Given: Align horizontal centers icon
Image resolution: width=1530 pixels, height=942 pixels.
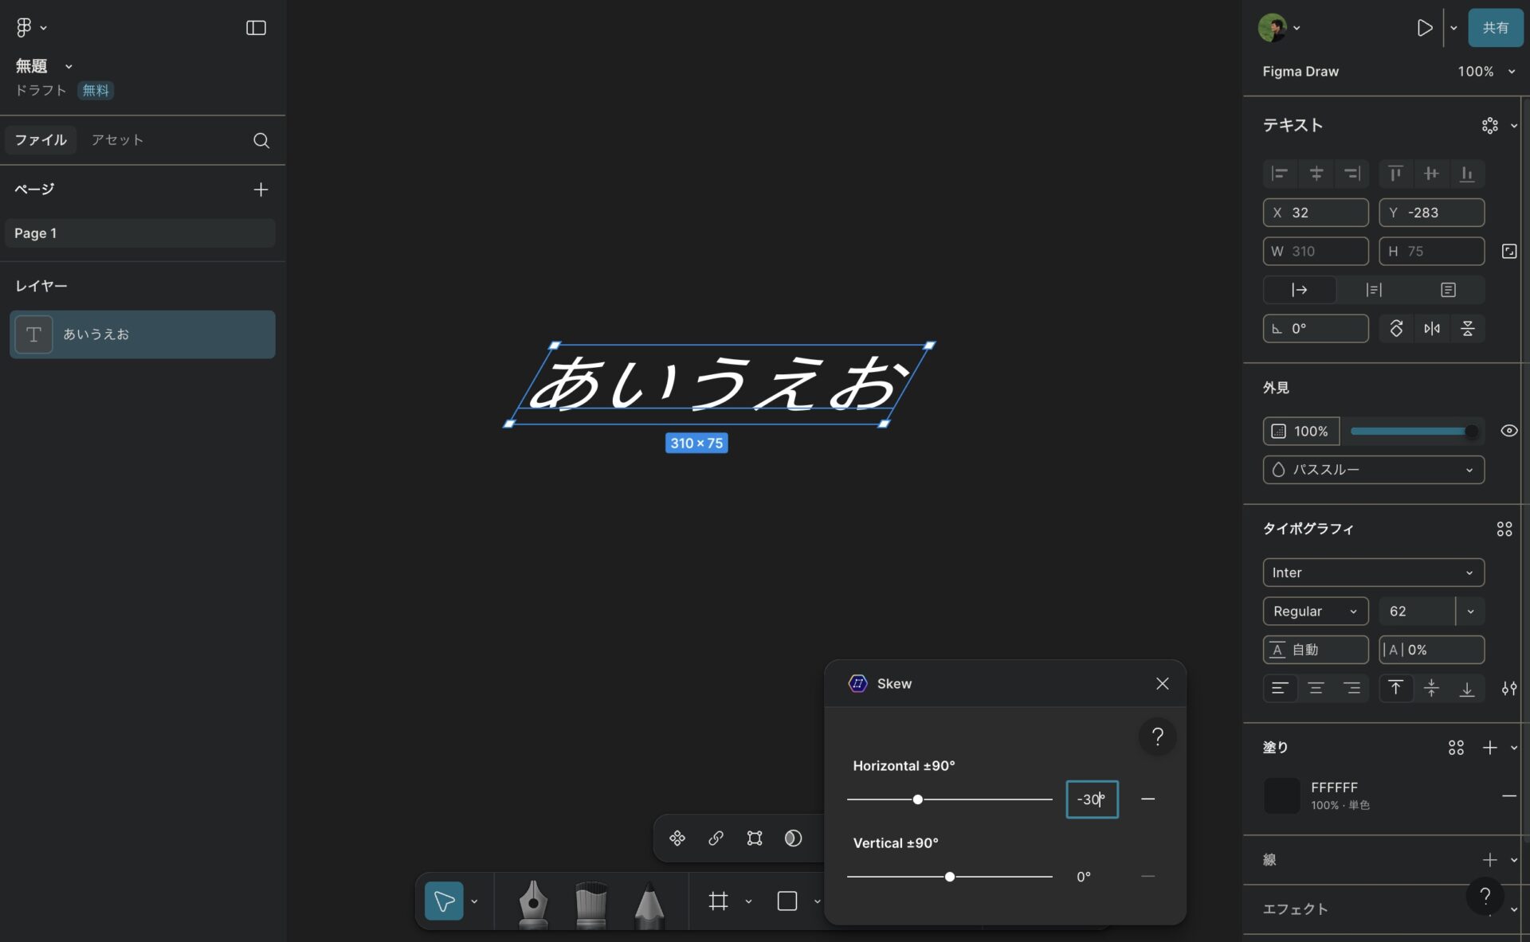Looking at the screenshot, I should click(x=1316, y=174).
